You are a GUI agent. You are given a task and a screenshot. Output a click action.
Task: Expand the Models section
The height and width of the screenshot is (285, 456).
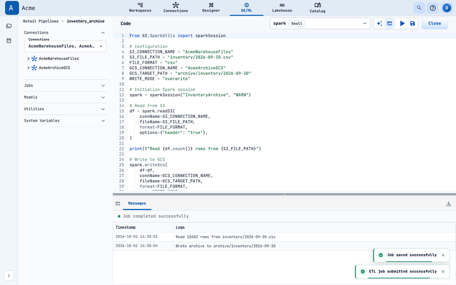pos(65,97)
